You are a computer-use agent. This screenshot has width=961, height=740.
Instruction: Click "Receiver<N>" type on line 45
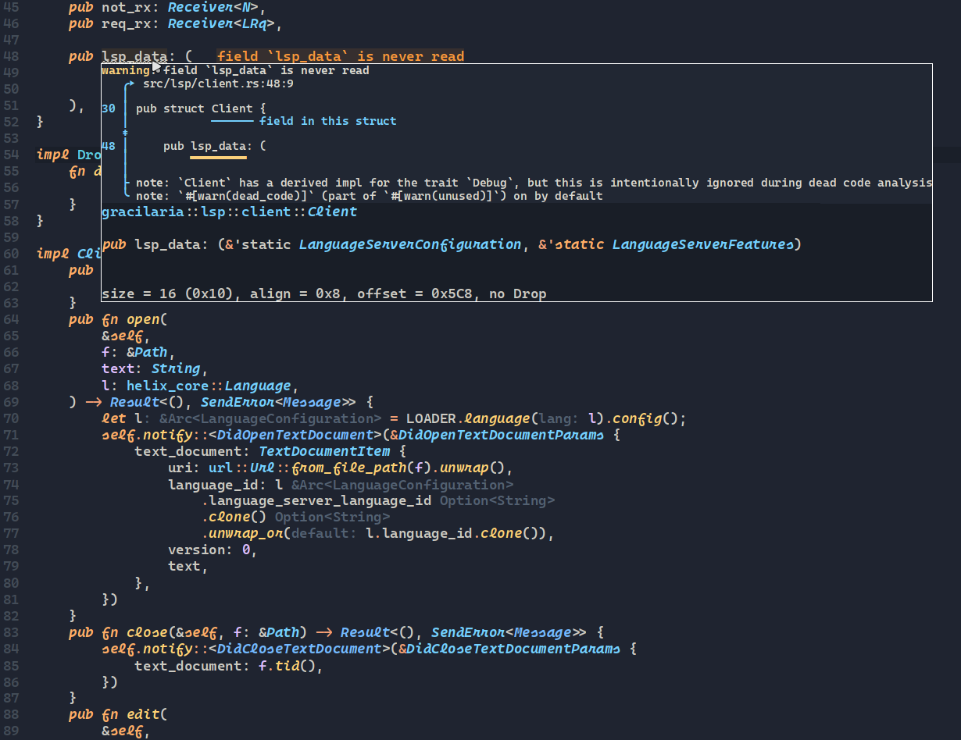click(212, 7)
